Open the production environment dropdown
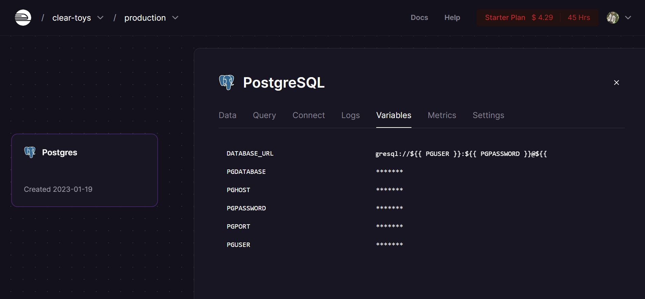 [x=175, y=18]
